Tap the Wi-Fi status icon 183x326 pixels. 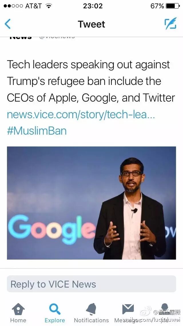click(49, 6)
